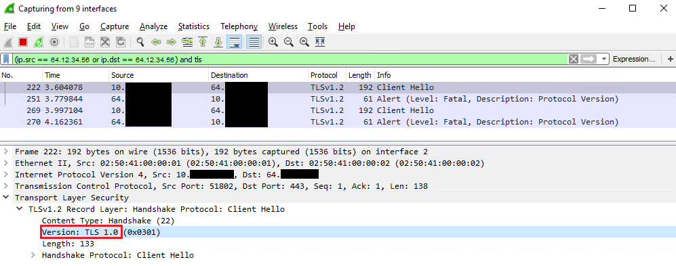Reset text to normal size
The width and height of the screenshot is (676, 266).
[x=304, y=42]
